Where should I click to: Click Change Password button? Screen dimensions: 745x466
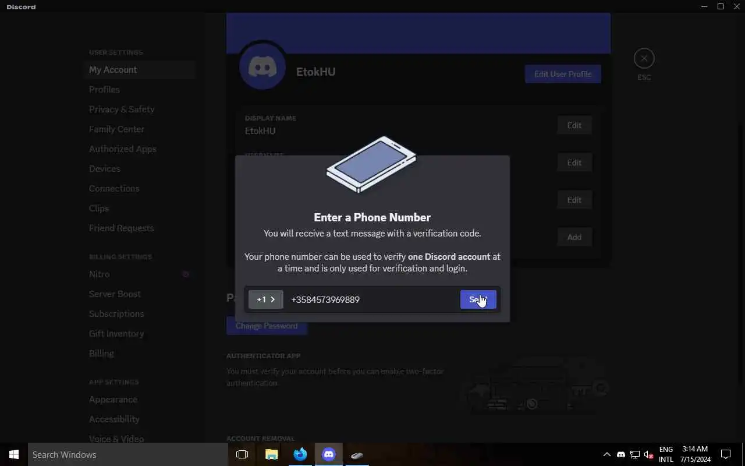coord(267,326)
